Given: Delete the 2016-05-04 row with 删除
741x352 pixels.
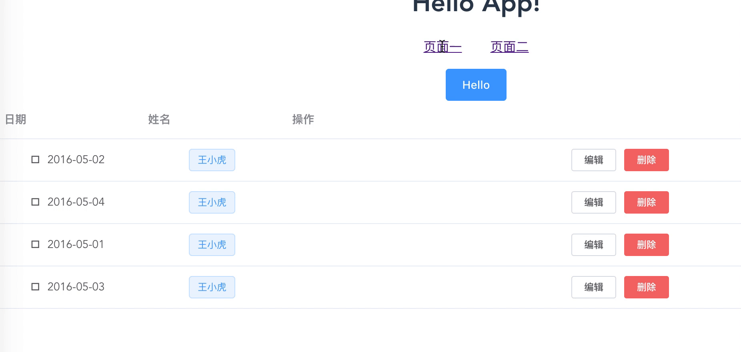Looking at the screenshot, I should tap(647, 202).
